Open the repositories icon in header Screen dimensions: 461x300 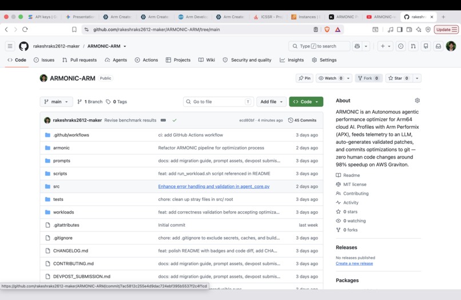coord(426,46)
